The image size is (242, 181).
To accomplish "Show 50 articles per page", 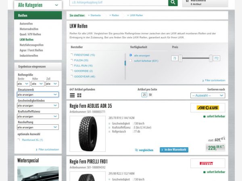I will pos(150,95).
